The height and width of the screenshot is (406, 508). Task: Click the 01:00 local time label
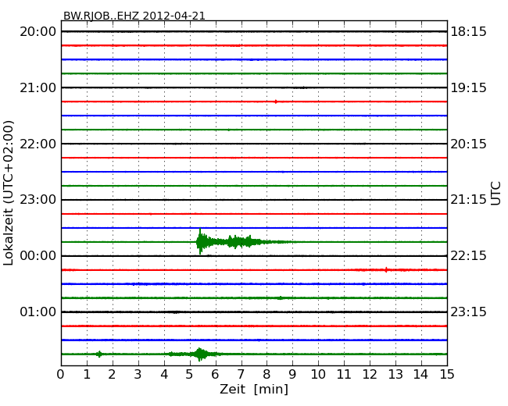click(38, 312)
